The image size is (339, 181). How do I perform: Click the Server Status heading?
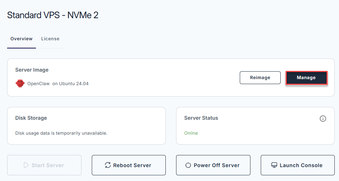(x=201, y=118)
